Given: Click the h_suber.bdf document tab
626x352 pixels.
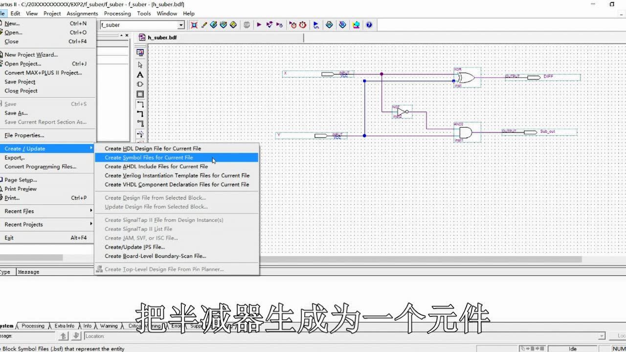Looking at the screenshot, I should coord(162,38).
